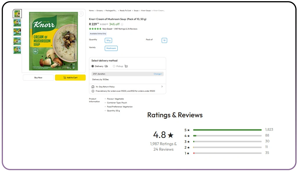Image resolution: width=298 pixels, height=171 pixels.
Task: Click the cart icon inside Add to Cart
Action: click(64, 78)
